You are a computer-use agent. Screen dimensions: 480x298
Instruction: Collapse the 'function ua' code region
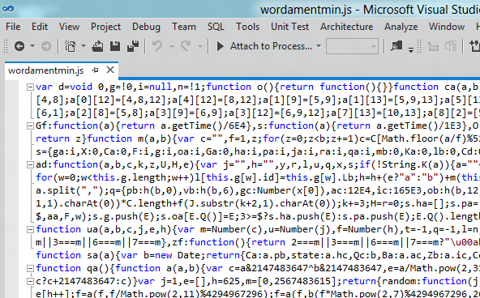pos(30,229)
